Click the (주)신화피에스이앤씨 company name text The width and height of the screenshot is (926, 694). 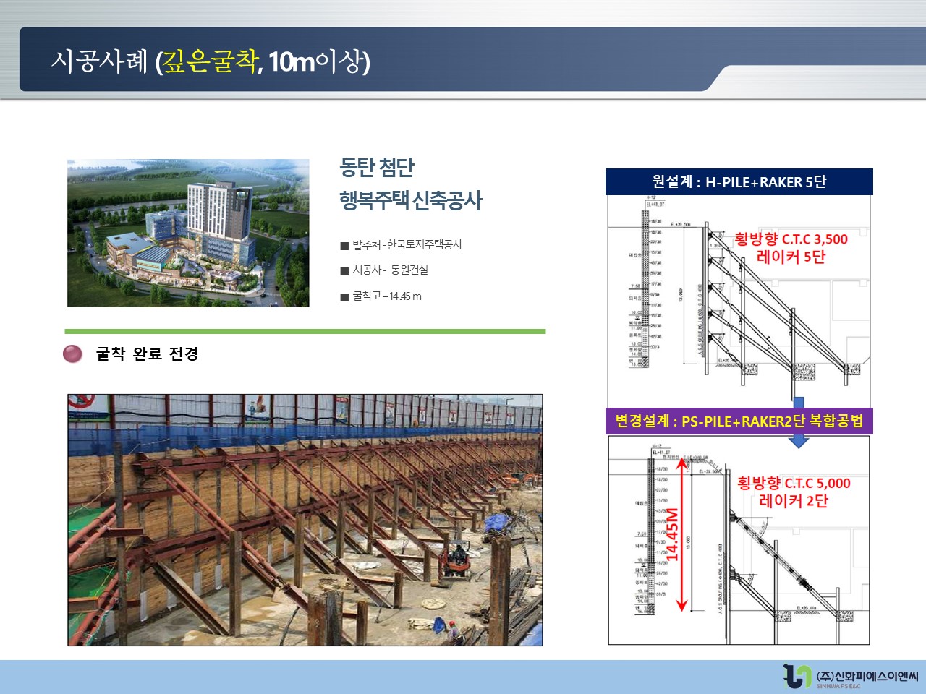[x=867, y=676]
